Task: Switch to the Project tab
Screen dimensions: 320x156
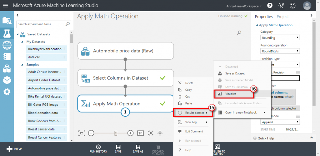Action: 282,17
